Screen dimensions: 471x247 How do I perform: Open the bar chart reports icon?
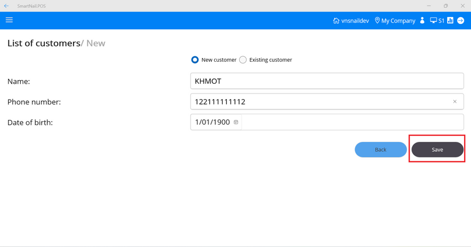click(450, 21)
